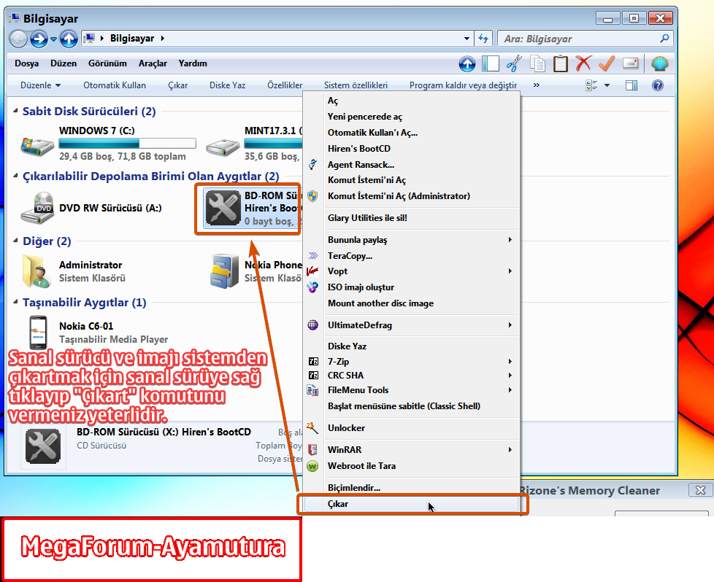
Task: Choose Mount another disc image
Action: [412, 303]
